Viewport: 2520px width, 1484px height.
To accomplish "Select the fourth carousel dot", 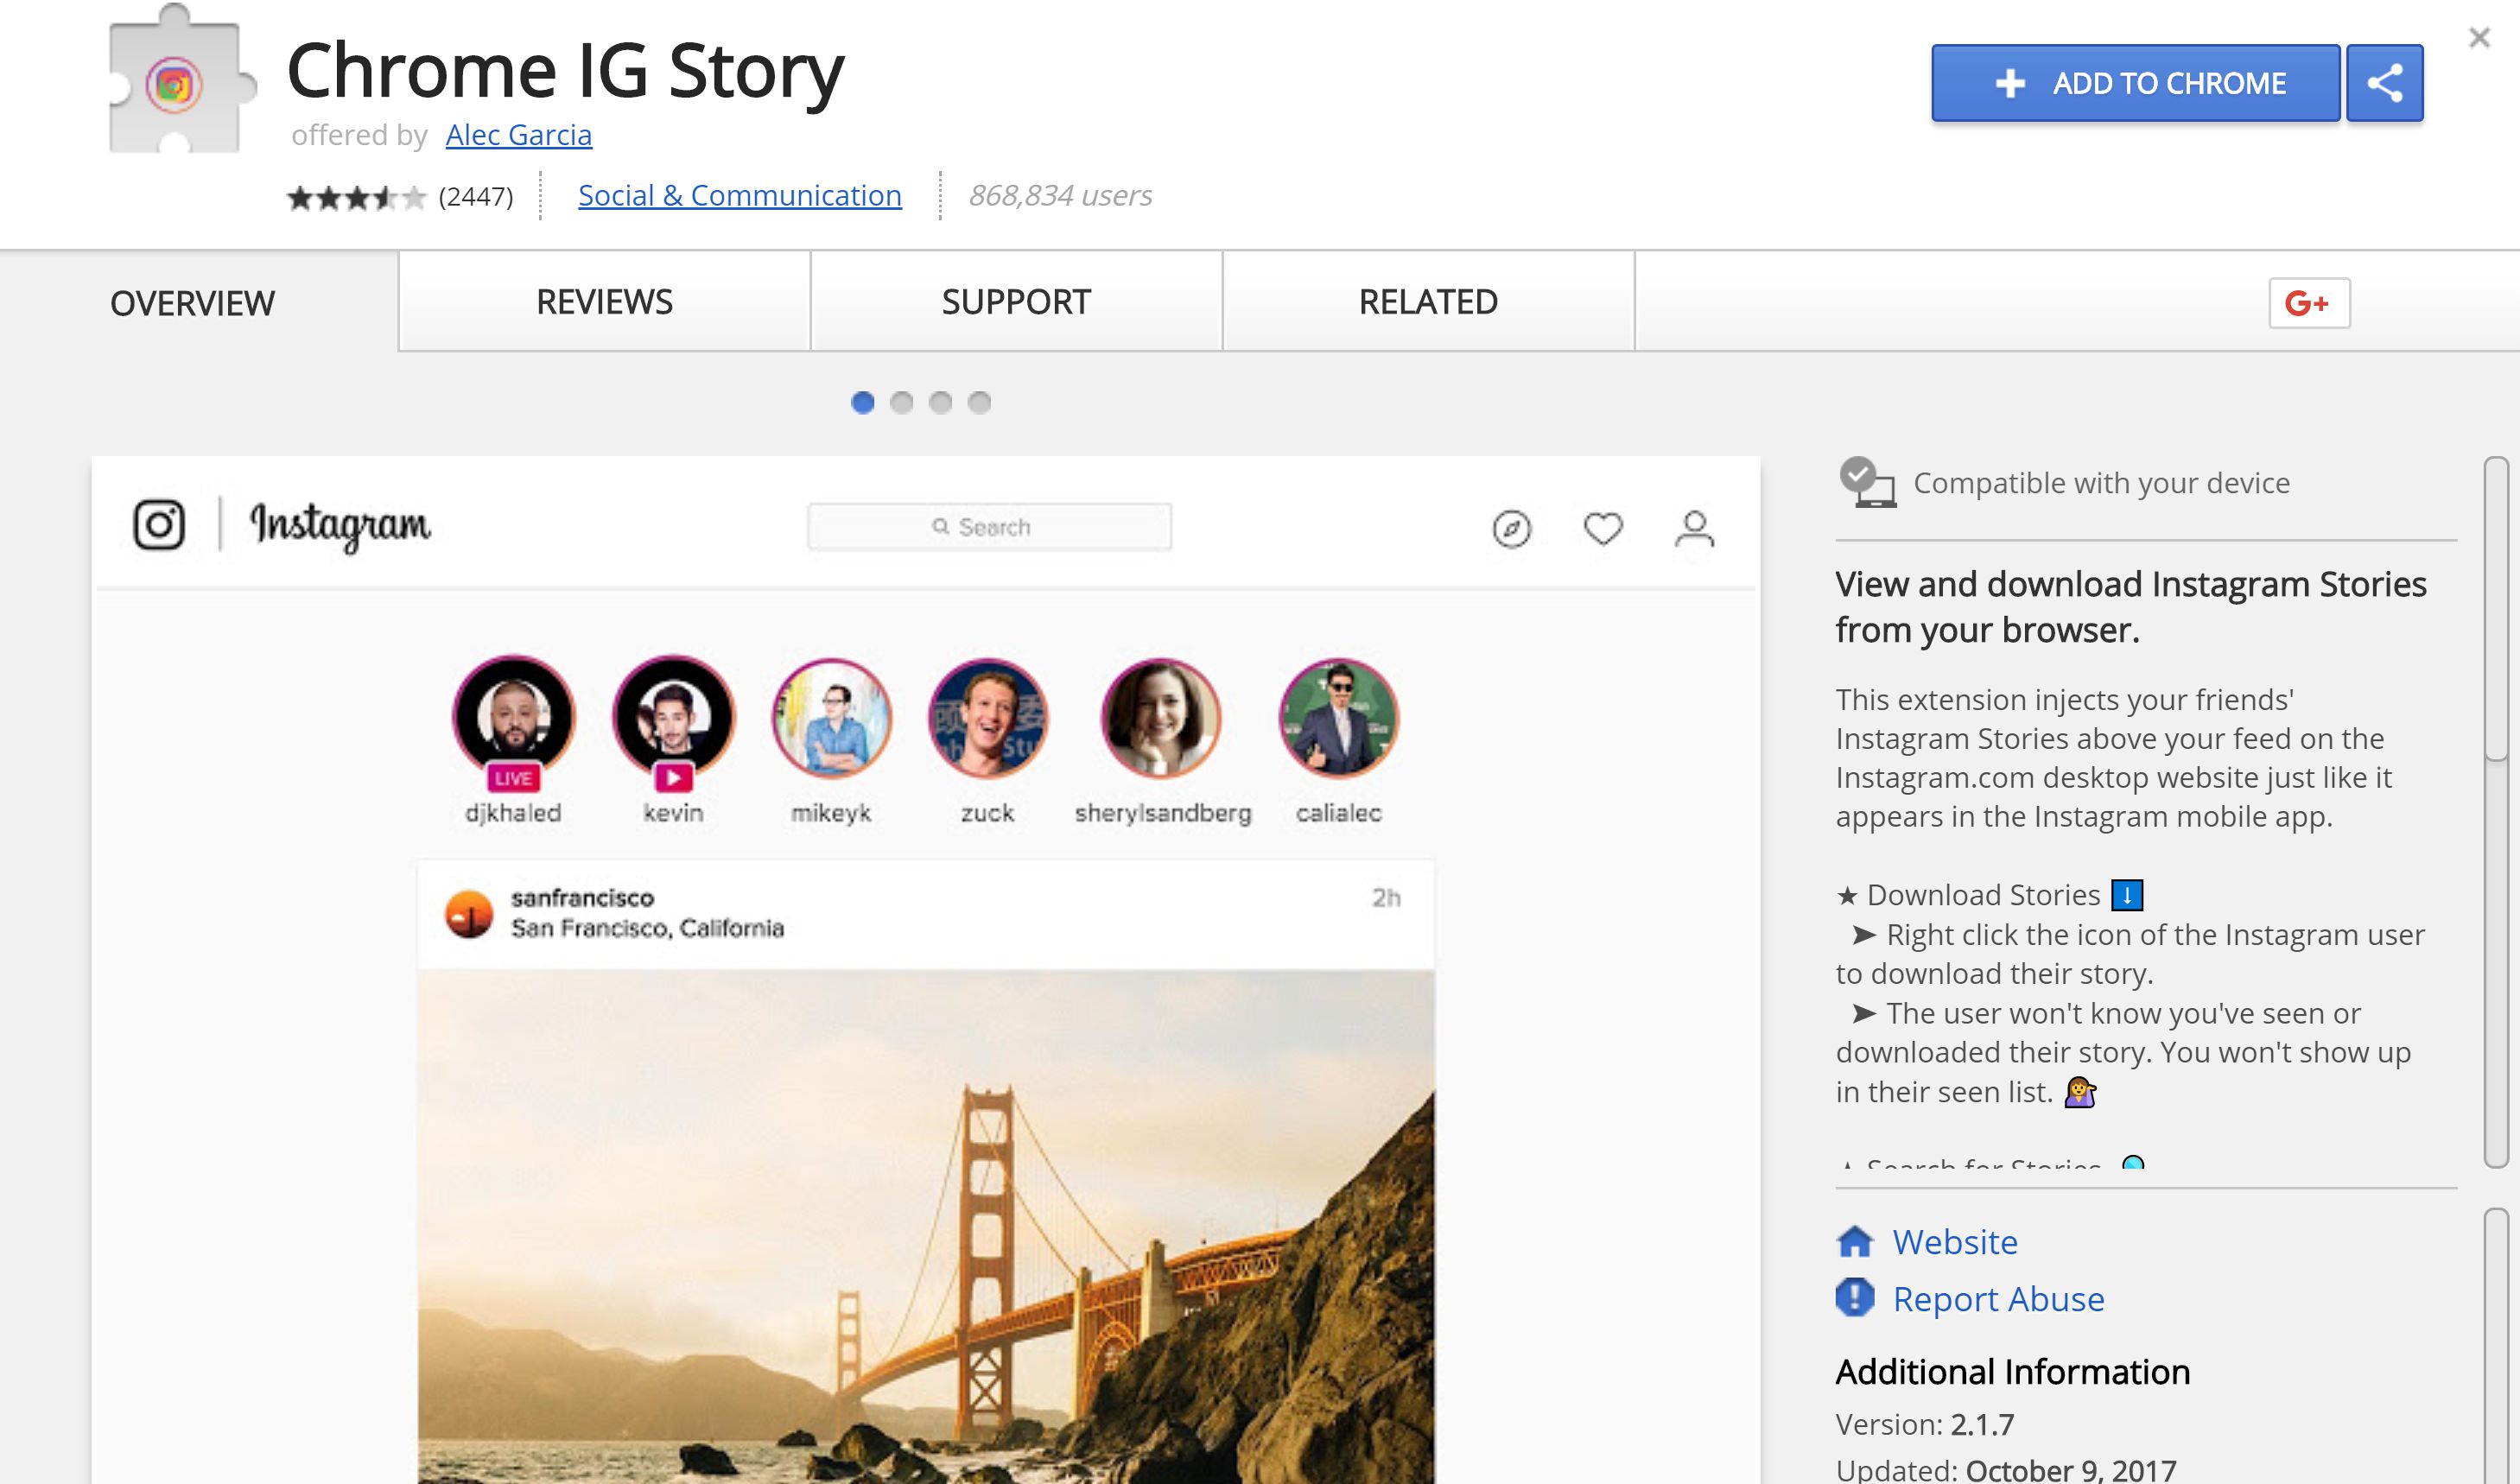I will pyautogui.click(x=979, y=402).
